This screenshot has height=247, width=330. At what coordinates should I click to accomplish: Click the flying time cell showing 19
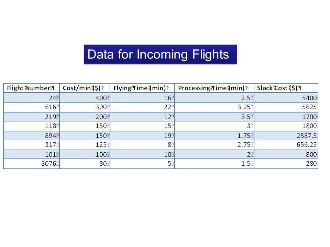pos(142,136)
